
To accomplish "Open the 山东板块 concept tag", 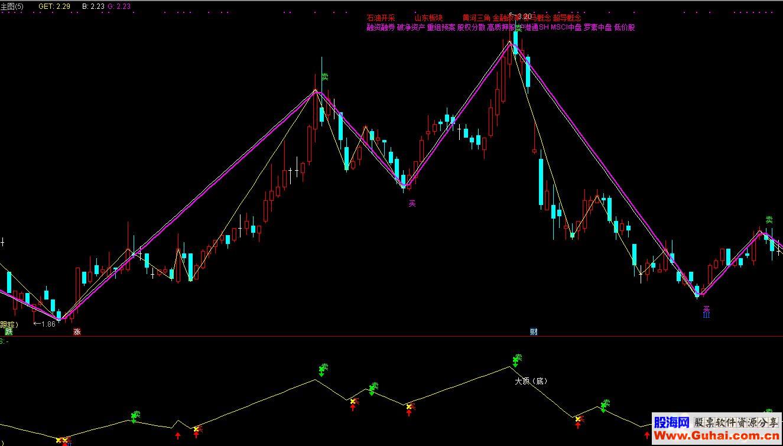I will [428, 18].
